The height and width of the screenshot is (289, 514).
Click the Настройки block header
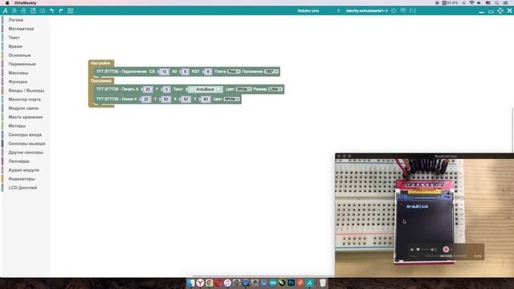[x=100, y=63]
